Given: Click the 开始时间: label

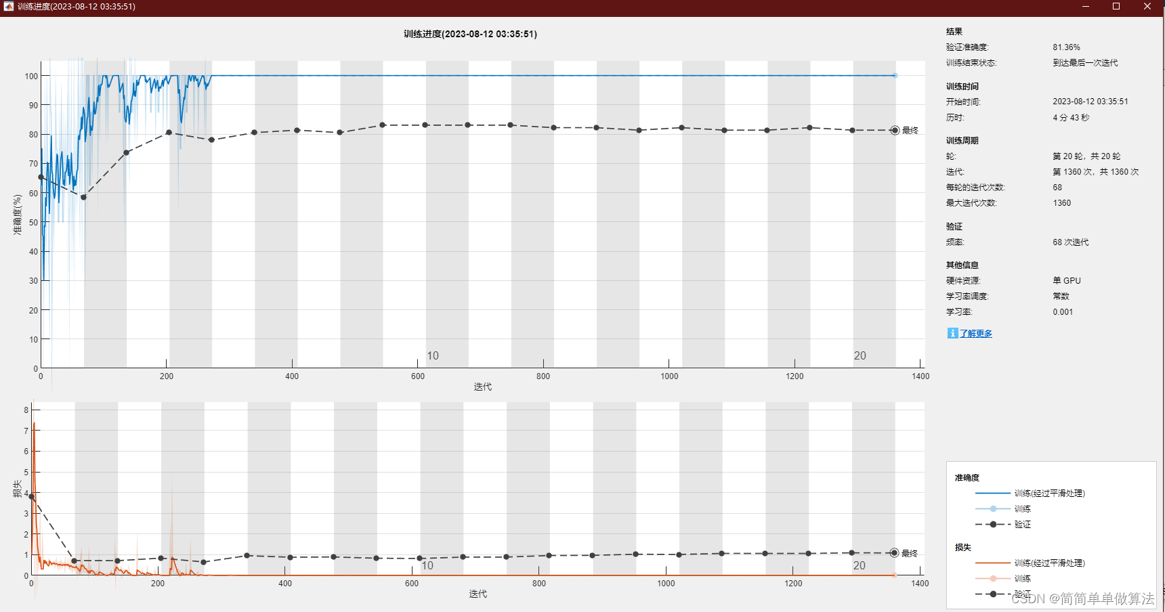Looking at the screenshot, I should [963, 102].
